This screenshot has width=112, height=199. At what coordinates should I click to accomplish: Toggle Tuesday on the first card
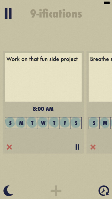tap(32, 123)
